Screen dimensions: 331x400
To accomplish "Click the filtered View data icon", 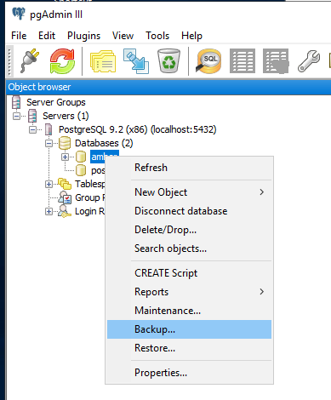I will pos(276,60).
